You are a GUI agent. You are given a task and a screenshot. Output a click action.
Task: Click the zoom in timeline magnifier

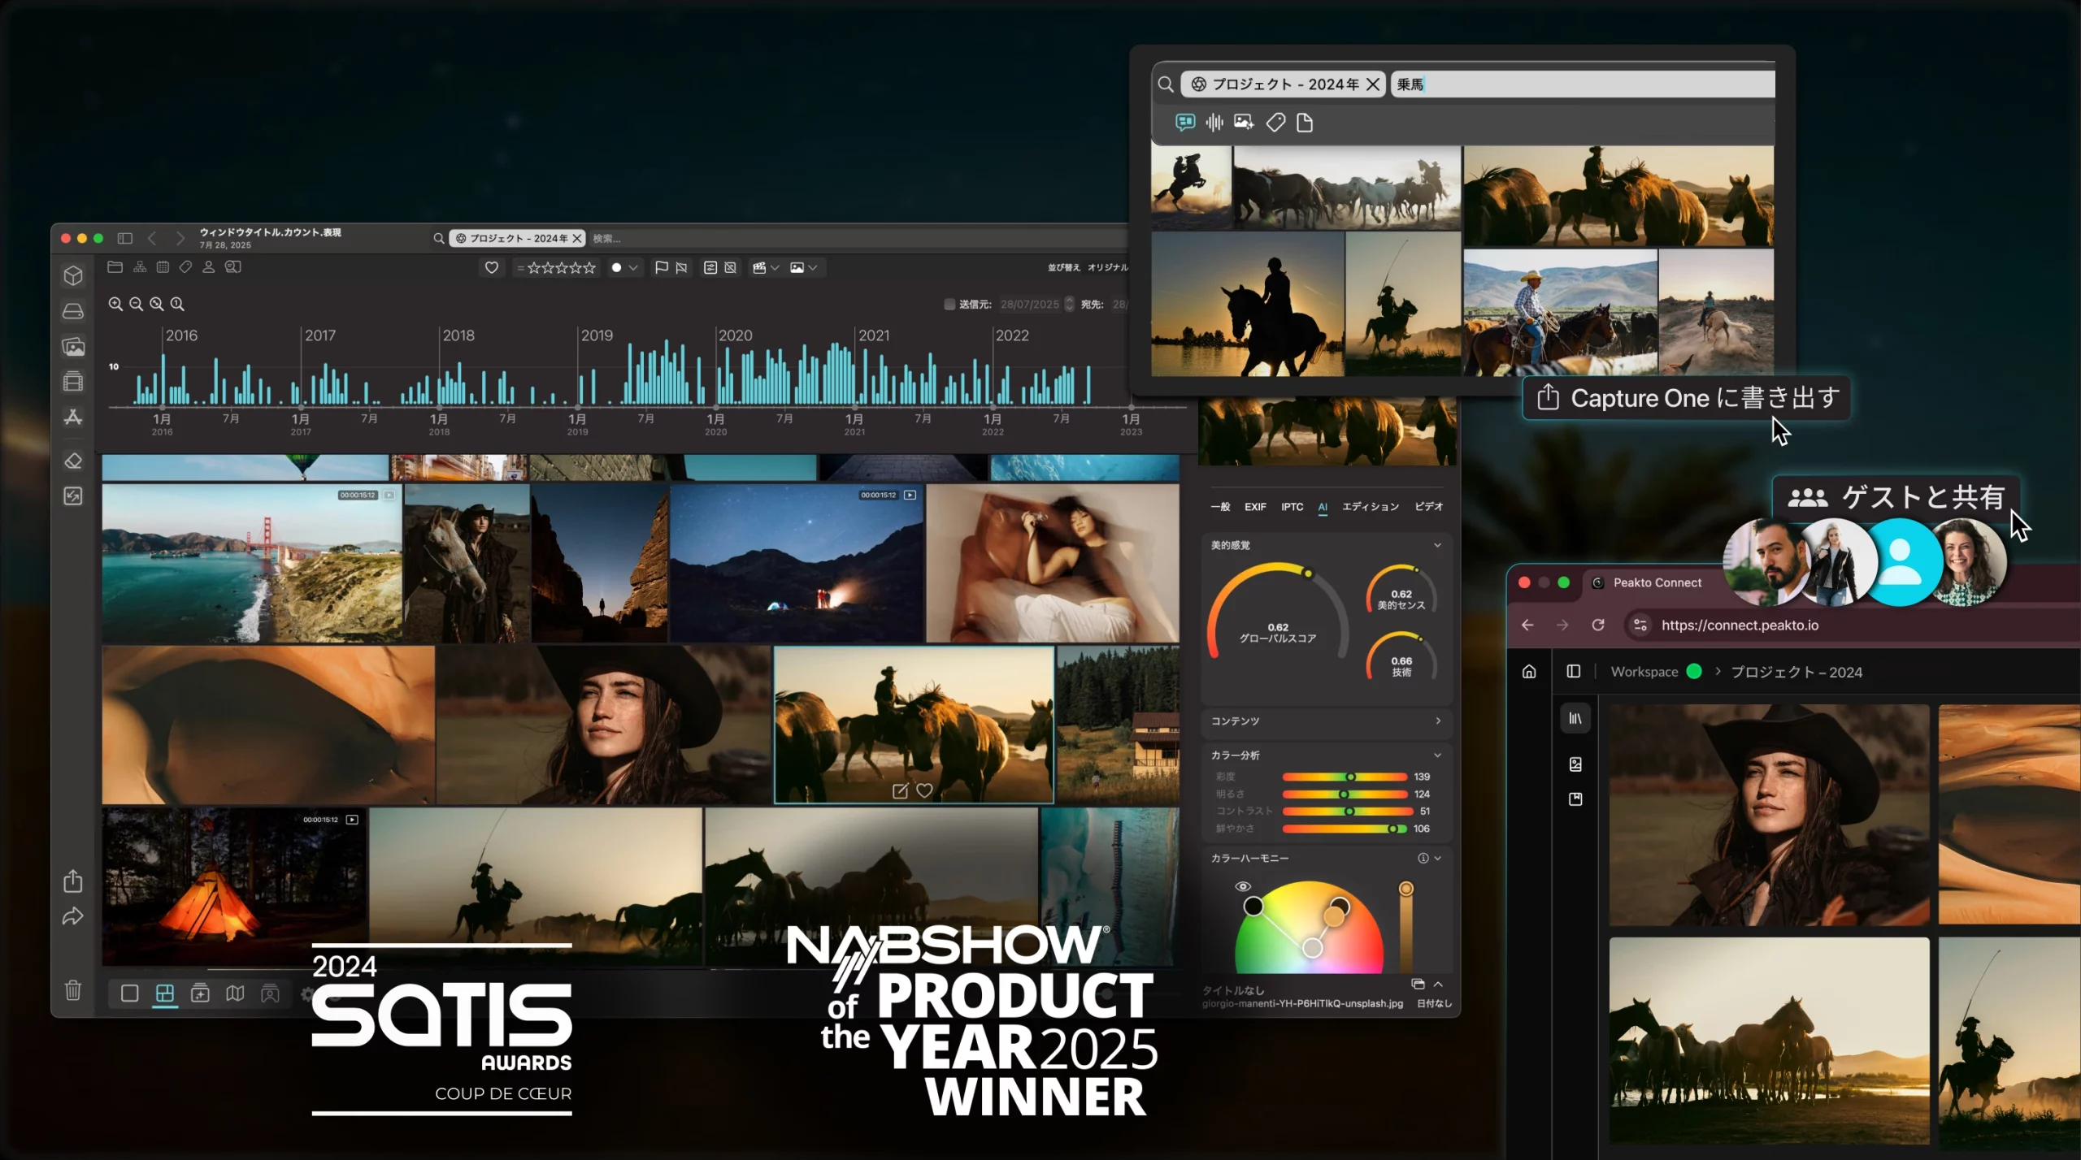(x=115, y=304)
